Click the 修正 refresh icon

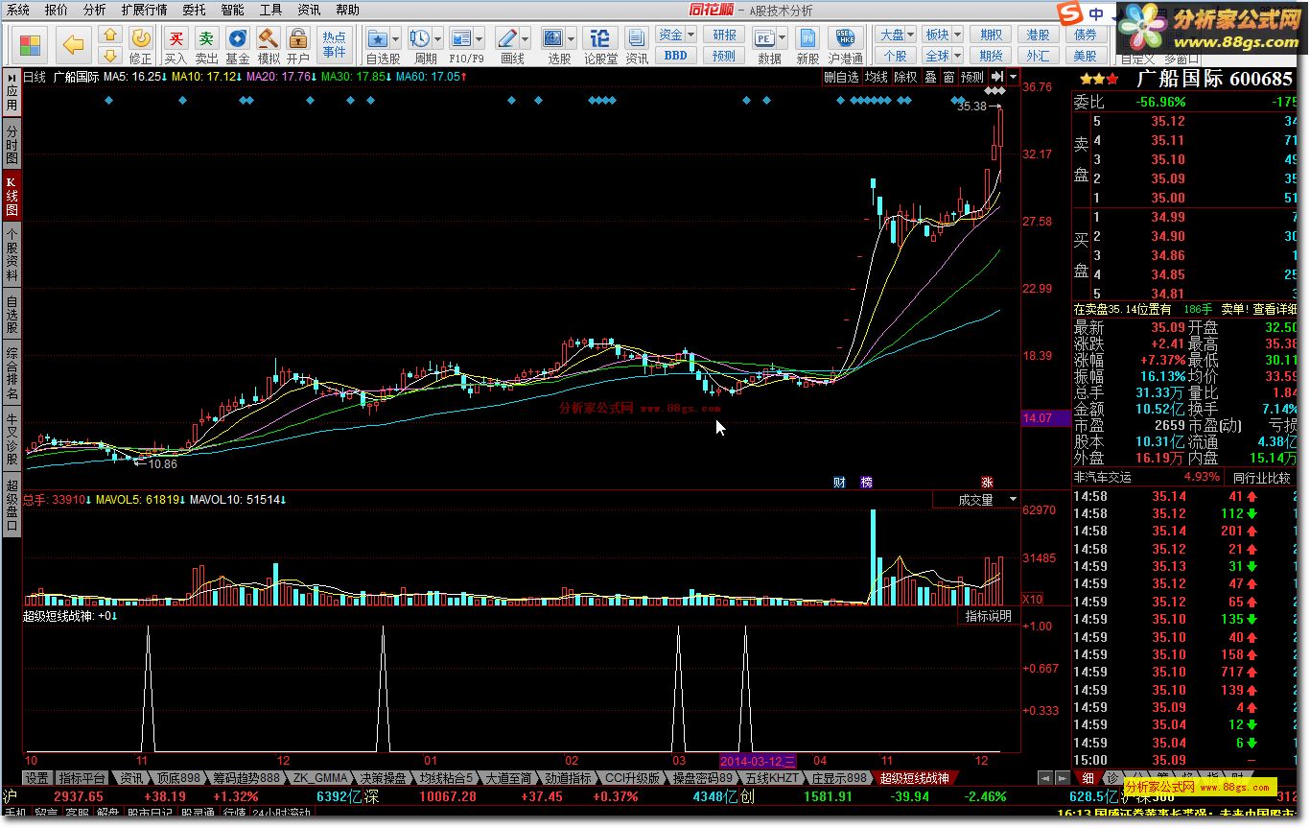point(140,37)
